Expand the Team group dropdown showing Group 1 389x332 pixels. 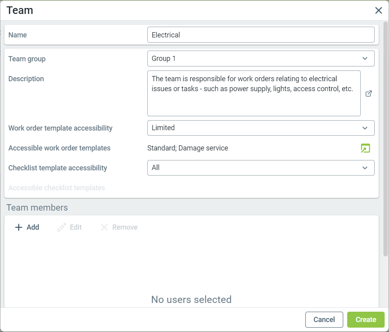click(261, 59)
